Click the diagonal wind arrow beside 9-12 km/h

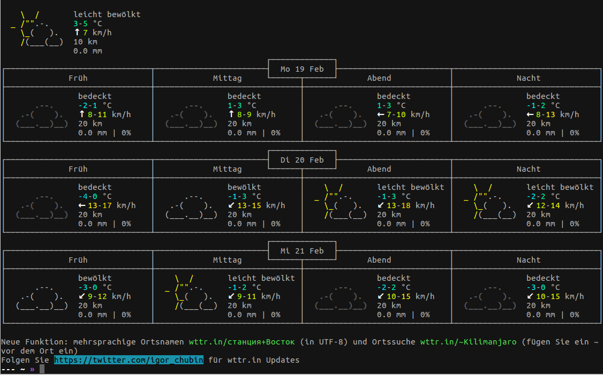click(x=81, y=296)
